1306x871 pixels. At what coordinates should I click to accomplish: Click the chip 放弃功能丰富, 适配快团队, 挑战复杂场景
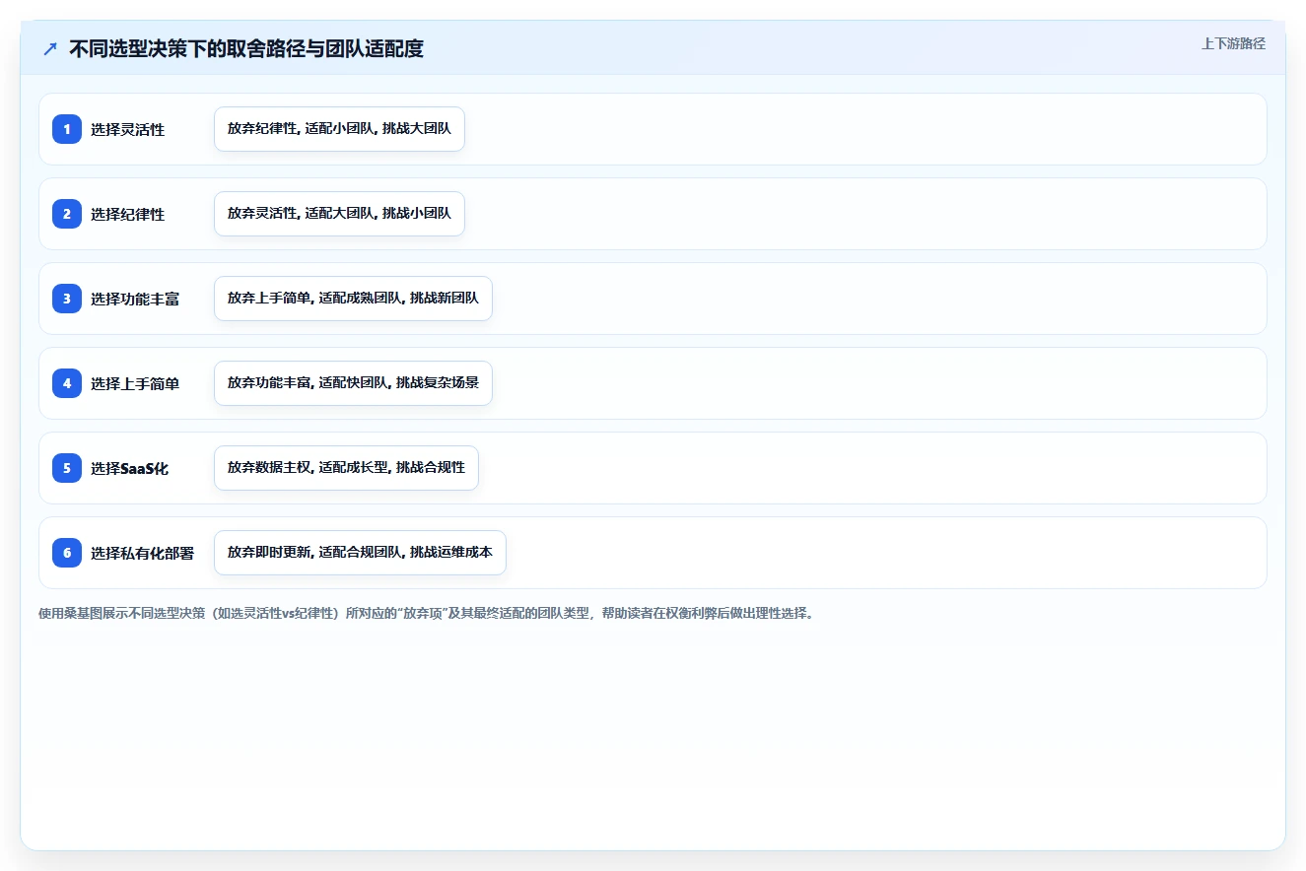coord(353,383)
